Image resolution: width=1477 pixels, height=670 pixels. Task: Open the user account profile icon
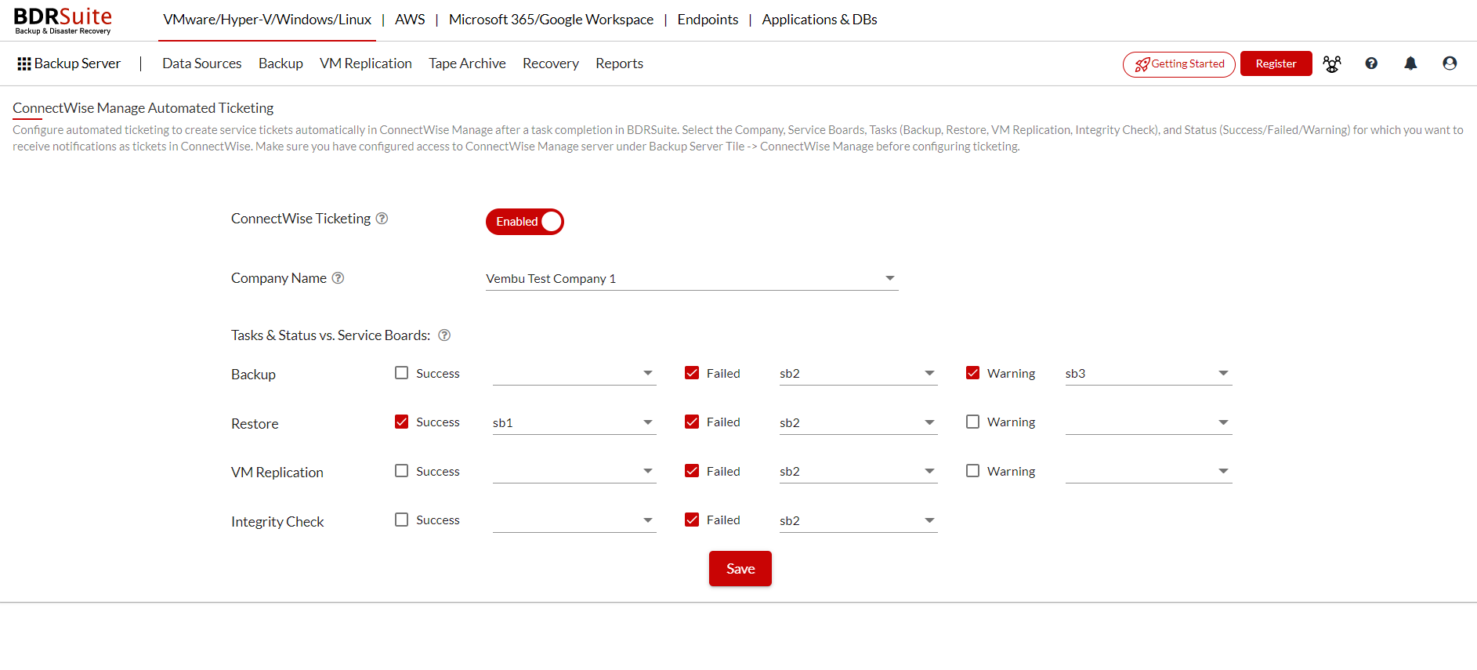(x=1450, y=63)
